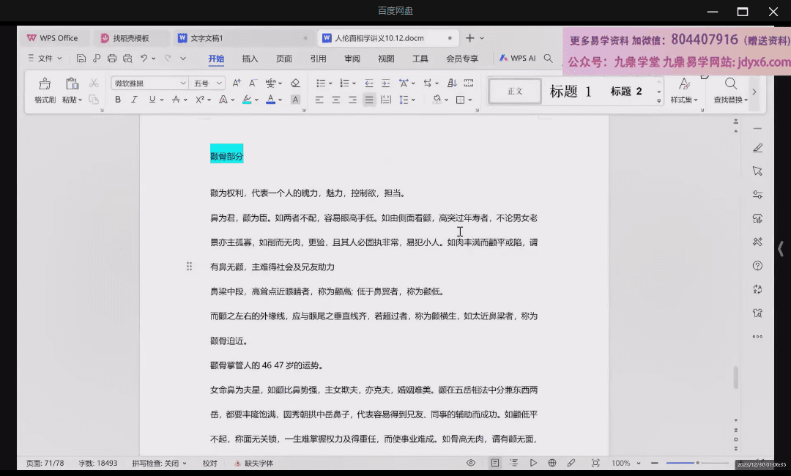Toggle italic formatting

(x=134, y=100)
